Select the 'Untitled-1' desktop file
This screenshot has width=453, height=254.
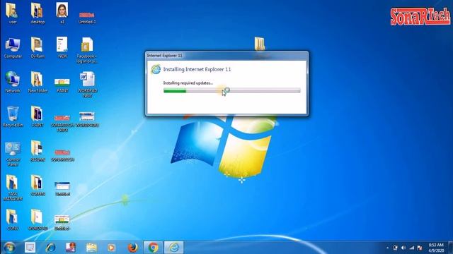pyautogui.click(x=87, y=17)
